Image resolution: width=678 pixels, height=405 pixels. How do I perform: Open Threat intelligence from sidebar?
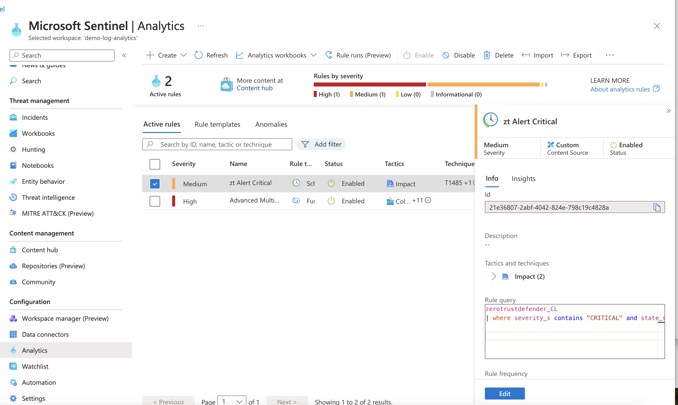tap(48, 197)
